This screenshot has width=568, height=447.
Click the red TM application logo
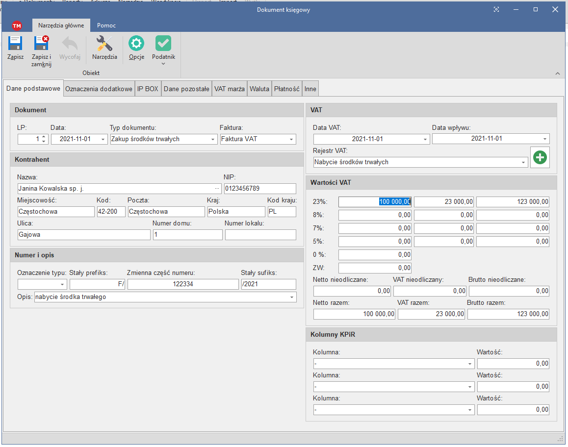click(x=17, y=25)
